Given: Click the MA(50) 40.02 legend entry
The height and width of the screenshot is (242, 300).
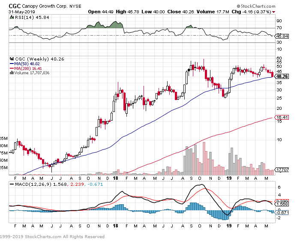Looking at the screenshot, I should 25,64.
